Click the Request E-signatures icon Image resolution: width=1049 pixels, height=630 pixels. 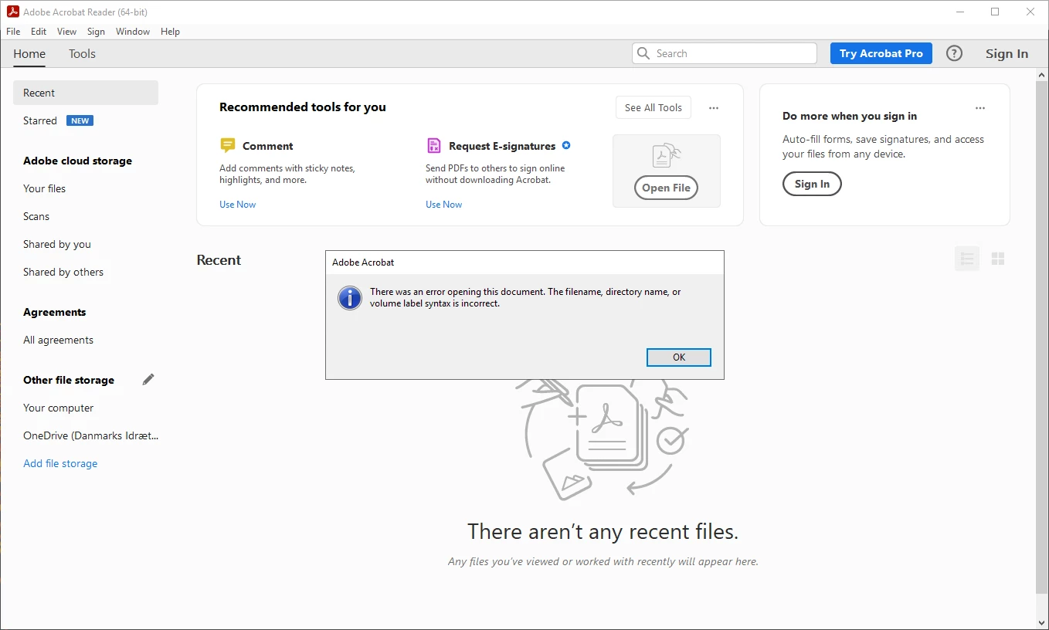pos(433,146)
